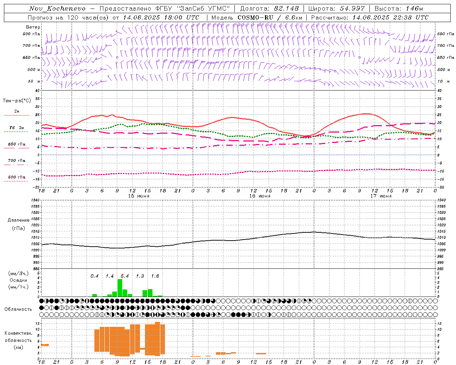Select the Осадки panel label
The width and height of the screenshot is (456, 365).
point(19,280)
